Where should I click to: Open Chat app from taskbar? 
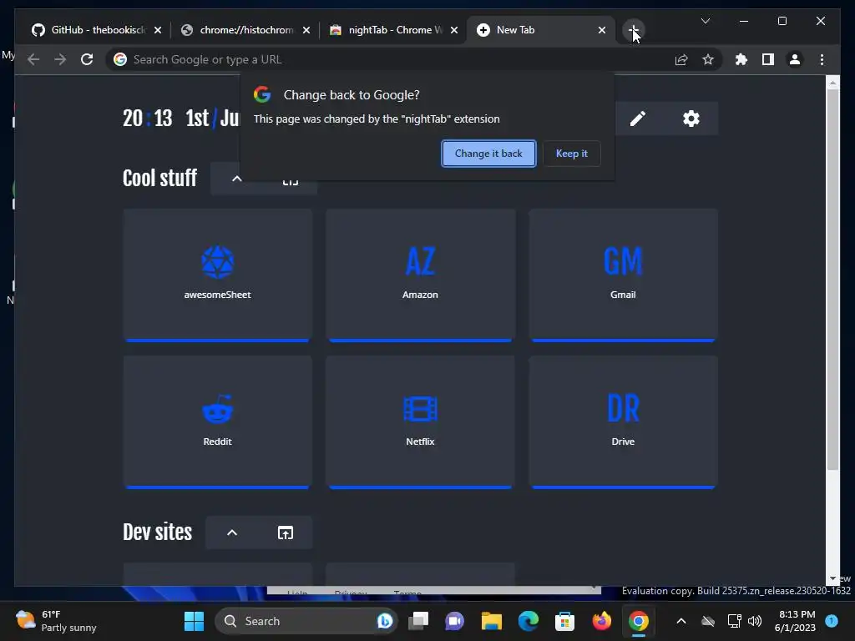point(454,621)
